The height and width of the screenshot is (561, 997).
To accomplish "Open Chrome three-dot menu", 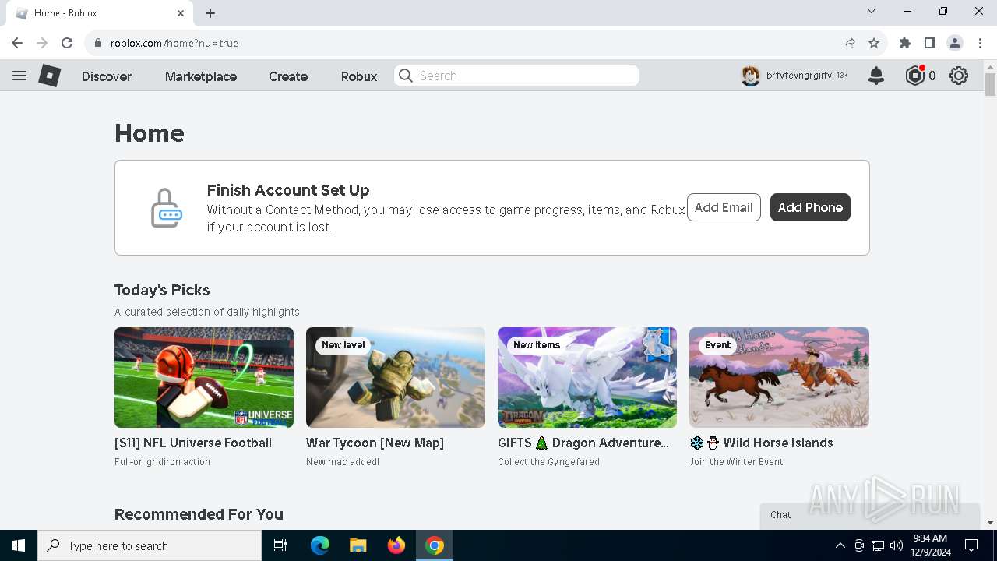I will 980,43.
